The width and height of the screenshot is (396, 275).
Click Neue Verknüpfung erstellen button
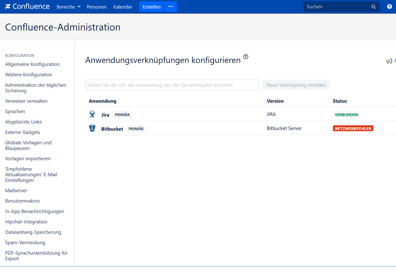coord(296,85)
